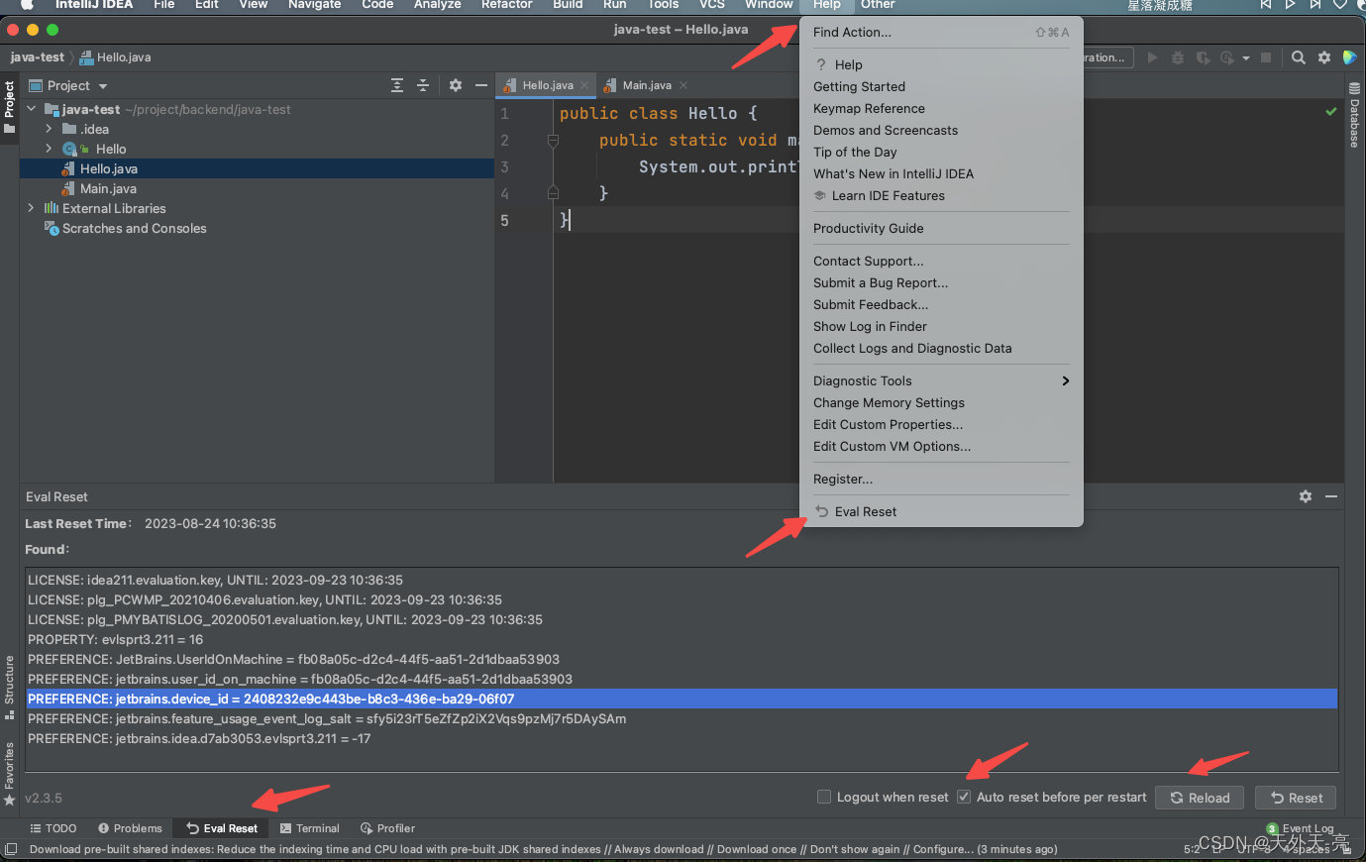The width and height of the screenshot is (1366, 862).
Task: Click the Favorites star side button
Action: pos(9,774)
